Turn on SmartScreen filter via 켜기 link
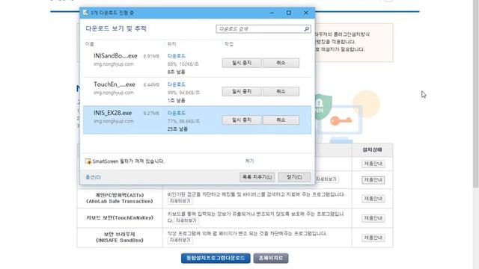The width and height of the screenshot is (479, 269). 249,161
